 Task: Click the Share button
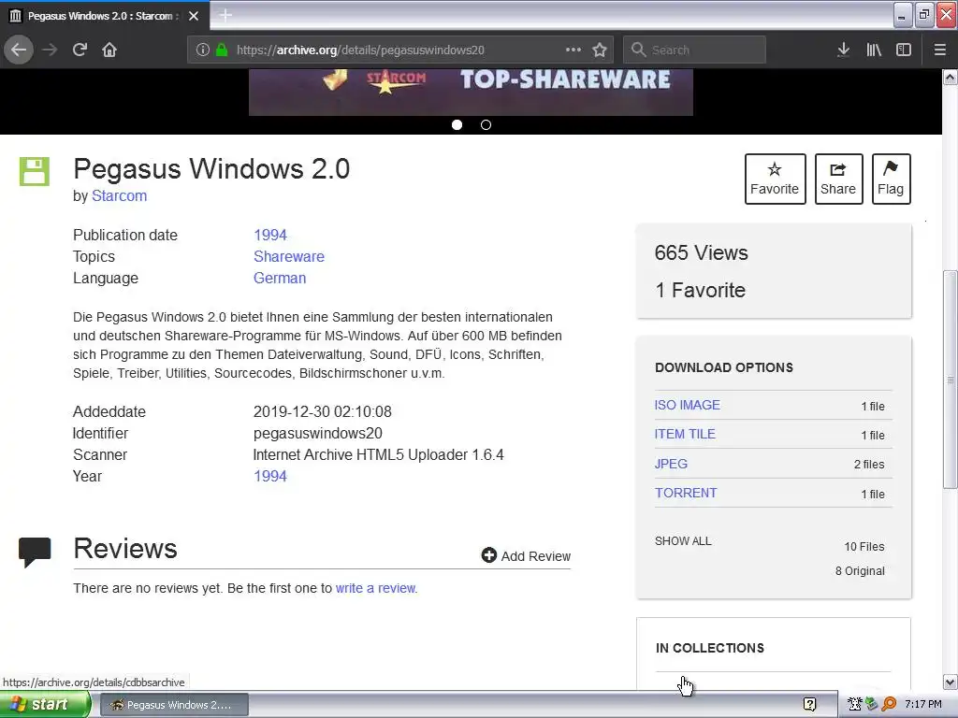pyautogui.click(x=838, y=179)
